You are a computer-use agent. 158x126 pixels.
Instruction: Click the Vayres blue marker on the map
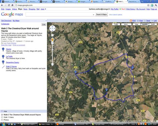point(75,72)
